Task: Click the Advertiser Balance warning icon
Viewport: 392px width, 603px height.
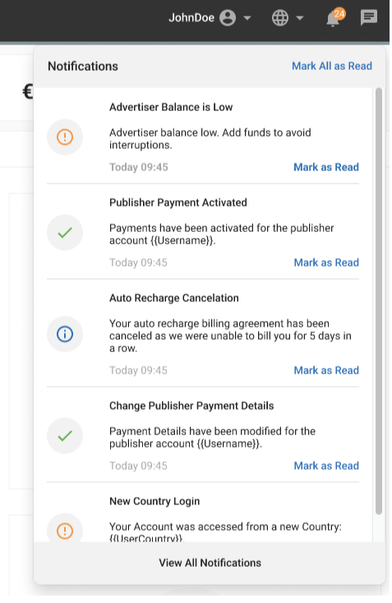Action: click(65, 137)
